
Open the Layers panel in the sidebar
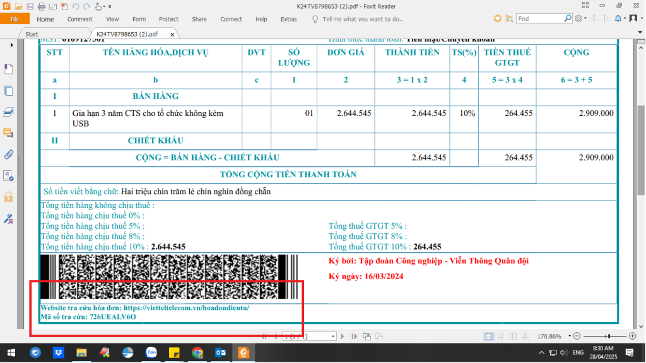8,112
